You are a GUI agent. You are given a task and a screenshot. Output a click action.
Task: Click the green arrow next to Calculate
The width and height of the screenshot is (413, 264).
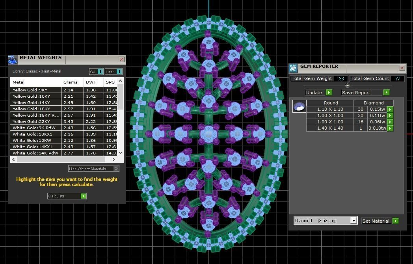coord(84,196)
